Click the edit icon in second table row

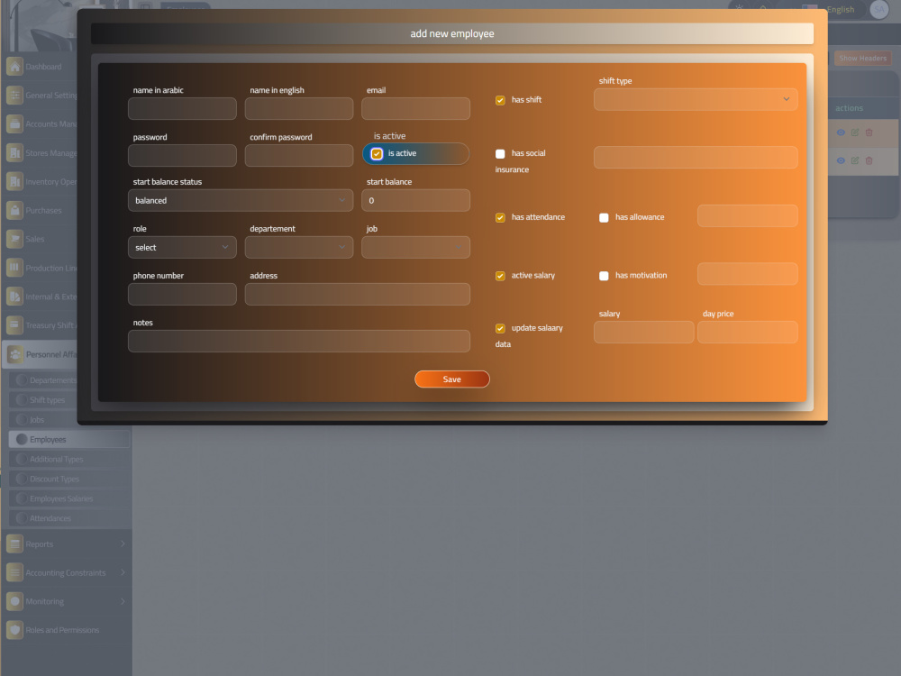tap(855, 161)
